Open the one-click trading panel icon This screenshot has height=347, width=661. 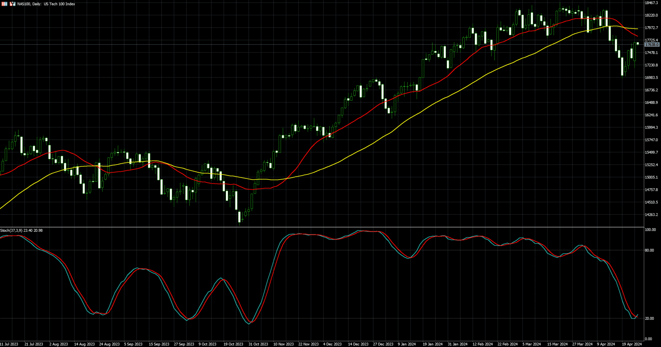(12, 4)
